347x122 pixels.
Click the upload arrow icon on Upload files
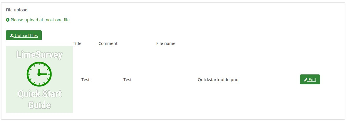point(11,36)
